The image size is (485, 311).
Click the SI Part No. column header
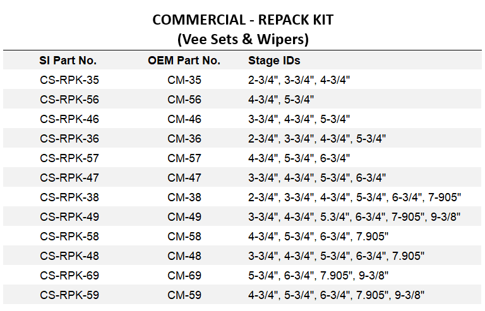pos(68,61)
